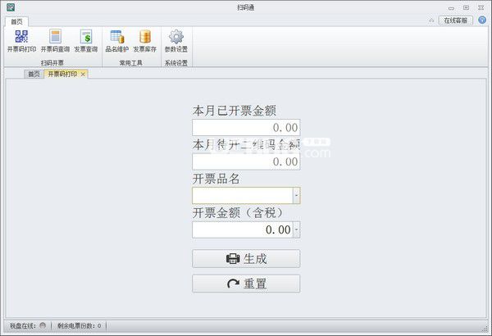Close the 开票码打印 tab
This screenshot has width=492, height=336.
[83, 75]
